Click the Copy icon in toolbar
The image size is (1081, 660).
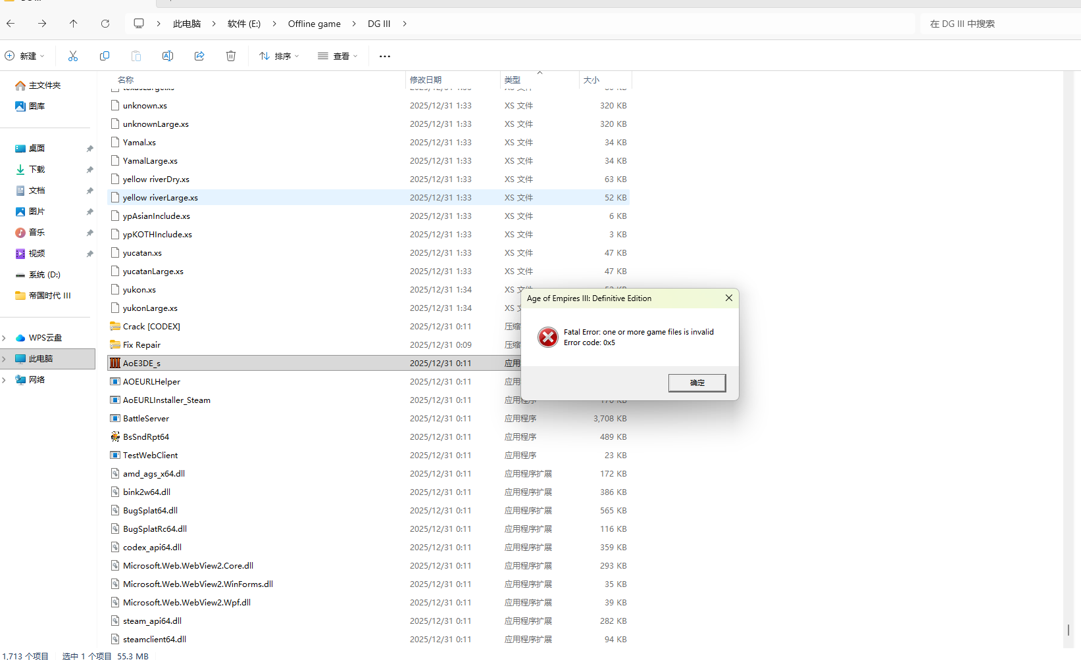tap(105, 57)
